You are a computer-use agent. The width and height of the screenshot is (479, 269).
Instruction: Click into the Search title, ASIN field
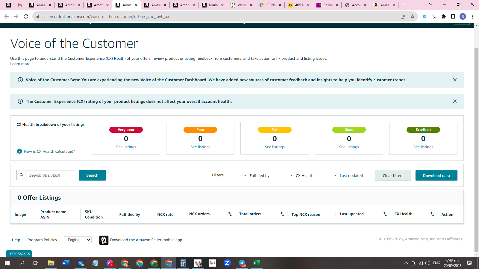[x=50, y=175]
